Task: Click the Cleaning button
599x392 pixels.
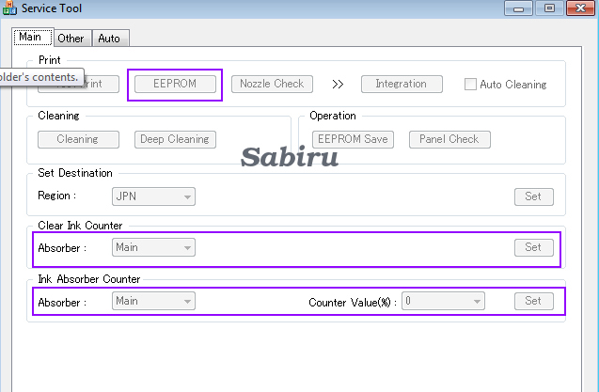Action: pyautogui.click(x=78, y=139)
